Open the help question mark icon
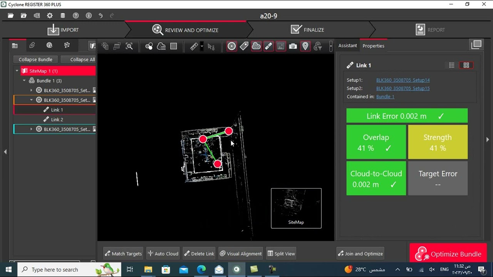493x277 pixels. 76,16
